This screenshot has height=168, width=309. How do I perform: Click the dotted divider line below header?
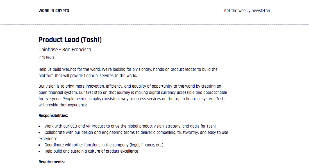click(x=154, y=25)
